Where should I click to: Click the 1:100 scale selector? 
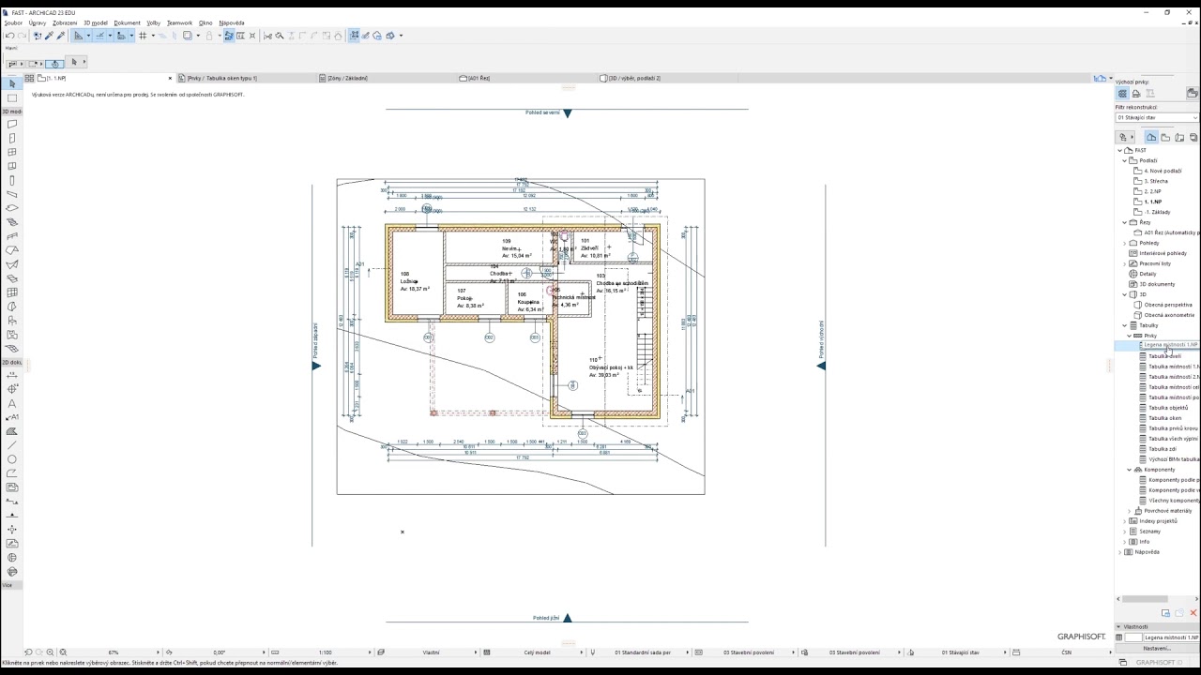[325, 652]
